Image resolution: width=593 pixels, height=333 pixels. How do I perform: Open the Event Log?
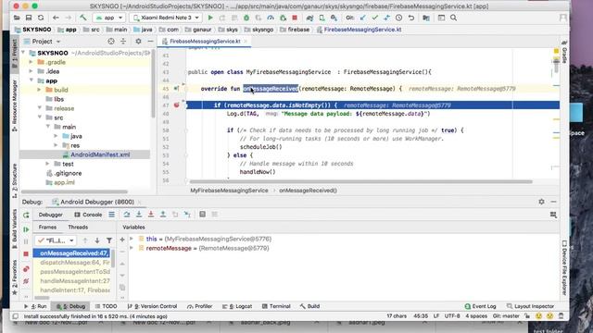click(480, 306)
